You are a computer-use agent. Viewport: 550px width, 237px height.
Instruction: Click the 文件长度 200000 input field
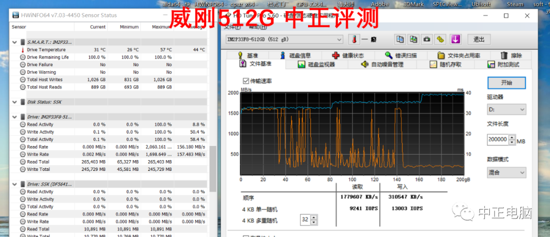tap(498, 139)
